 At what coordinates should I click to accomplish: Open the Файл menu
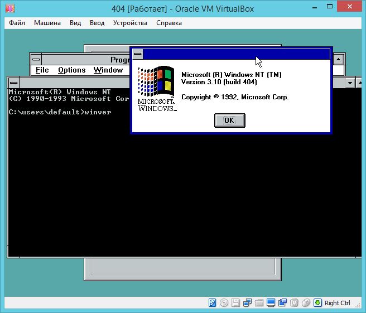click(x=17, y=23)
